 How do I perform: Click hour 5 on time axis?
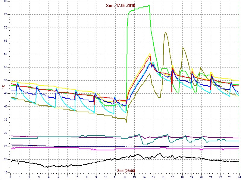coord(58,177)
